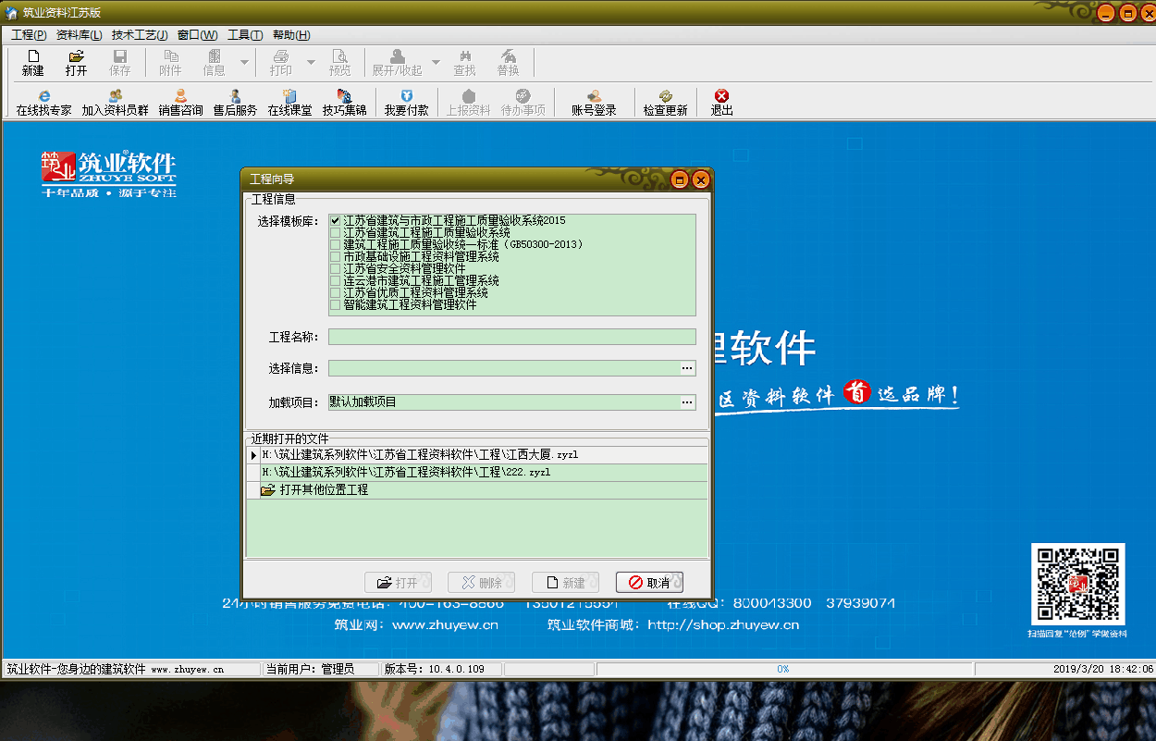Open a project with the 打开 toolbar icon
Screen dimensions: 1156x741
coord(76,62)
